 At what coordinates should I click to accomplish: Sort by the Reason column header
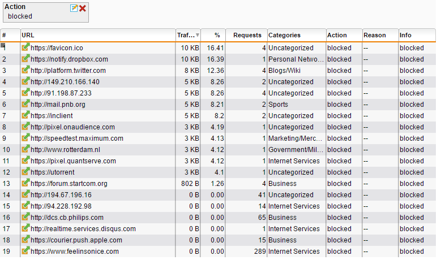pyautogui.click(x=380, y=35)
